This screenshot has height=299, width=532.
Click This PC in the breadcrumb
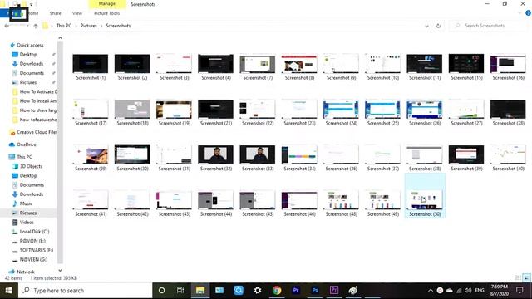pyautogui.click(x=64, y=26)
